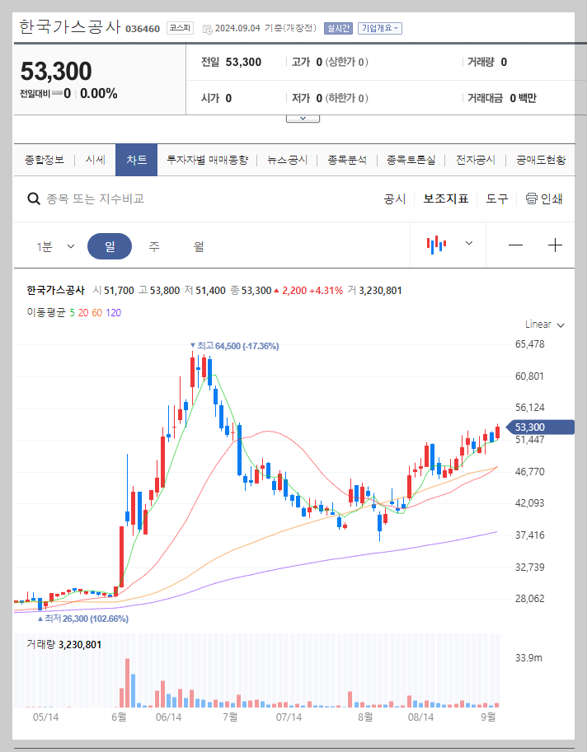Image resolution: width=587 pixels, height=752 pixels.
Task: Expand the 기업개요 dropdown
Action: tap(378, 26)
